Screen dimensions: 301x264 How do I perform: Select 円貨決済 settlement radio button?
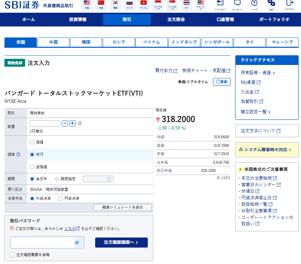tap(60, 198)
